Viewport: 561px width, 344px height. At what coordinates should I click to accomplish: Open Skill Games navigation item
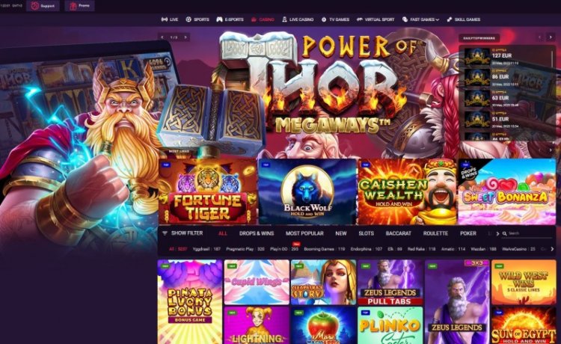click(x=464, y=19)
